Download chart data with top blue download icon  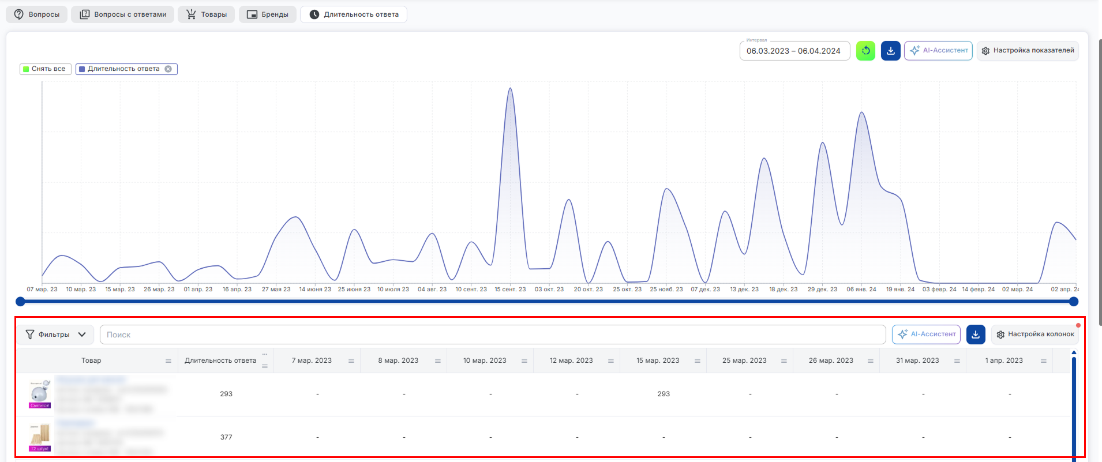pyautogui.click(x=891, y=51)
